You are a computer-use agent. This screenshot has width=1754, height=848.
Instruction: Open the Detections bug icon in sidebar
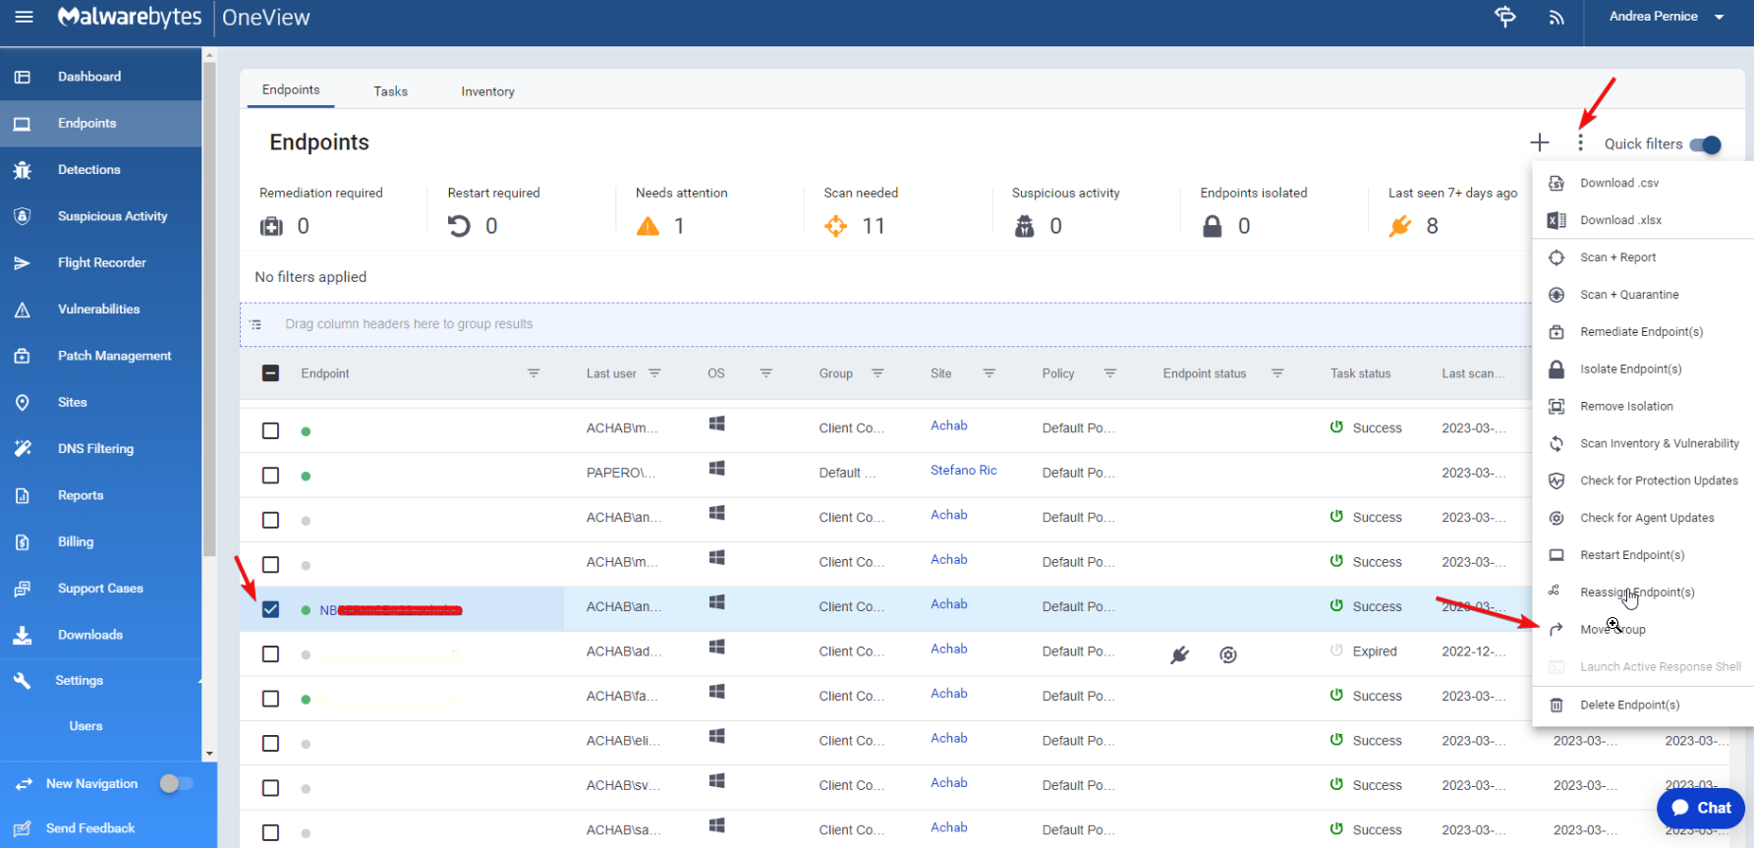coord(23,170)
